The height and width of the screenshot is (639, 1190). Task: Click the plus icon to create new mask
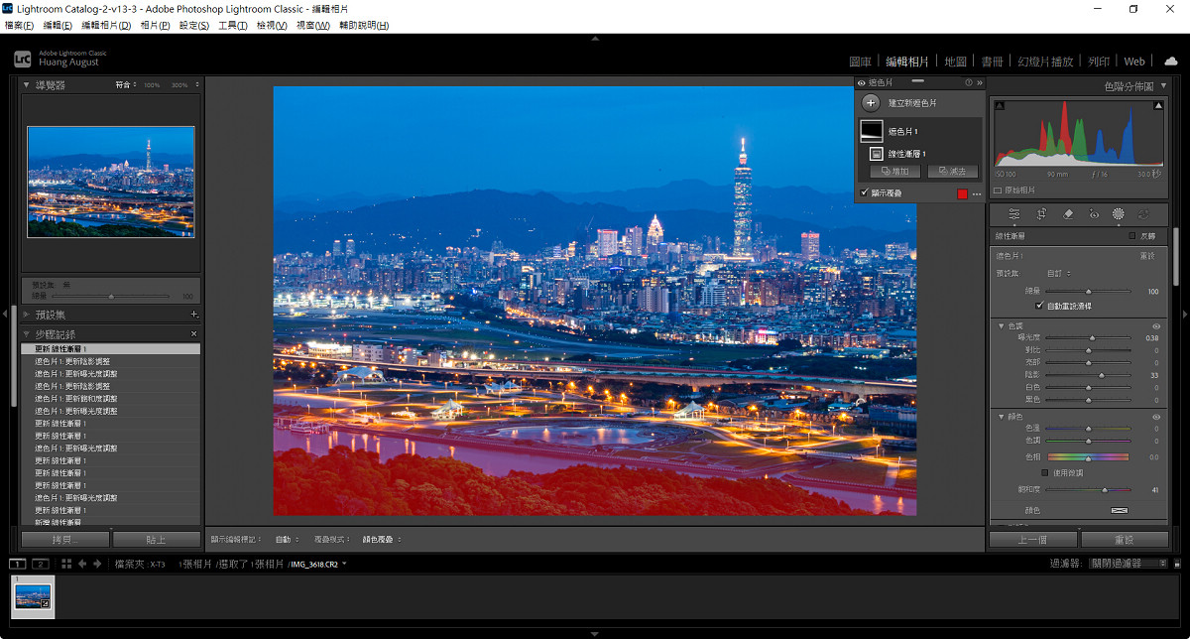(x=871, y=103)
